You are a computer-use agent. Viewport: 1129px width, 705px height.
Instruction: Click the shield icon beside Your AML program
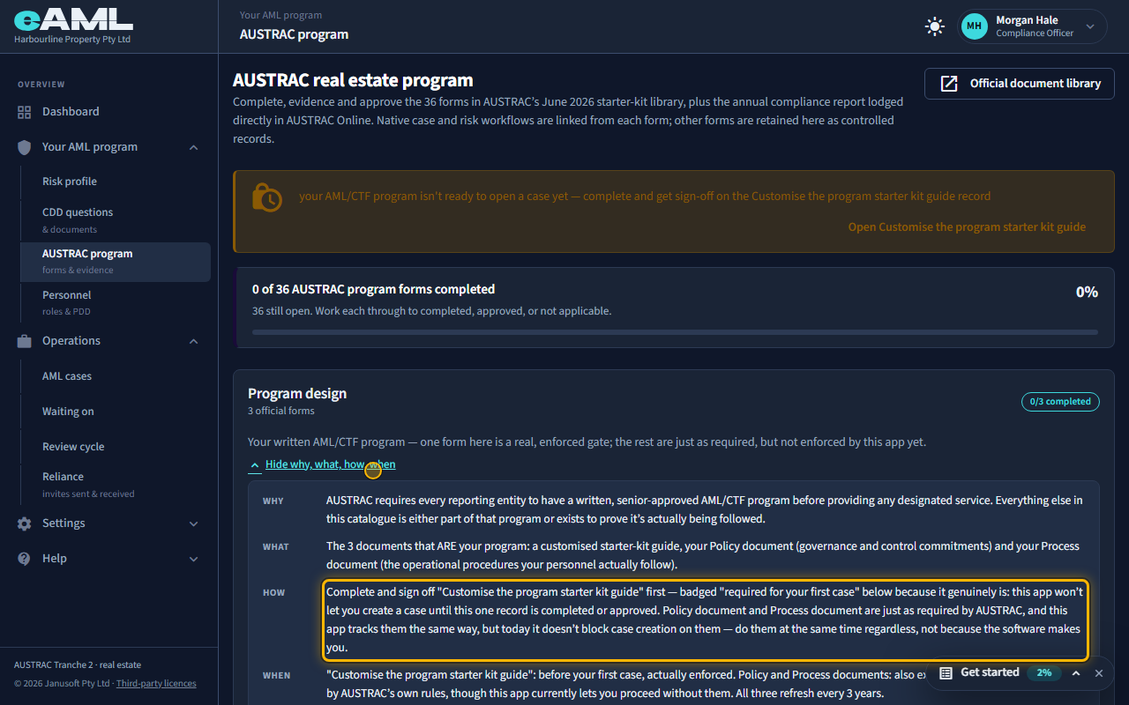(x=24, y=147)
